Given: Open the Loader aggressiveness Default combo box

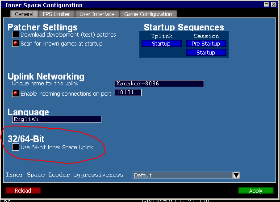Looking at the screenshot, I should [182, 175].
